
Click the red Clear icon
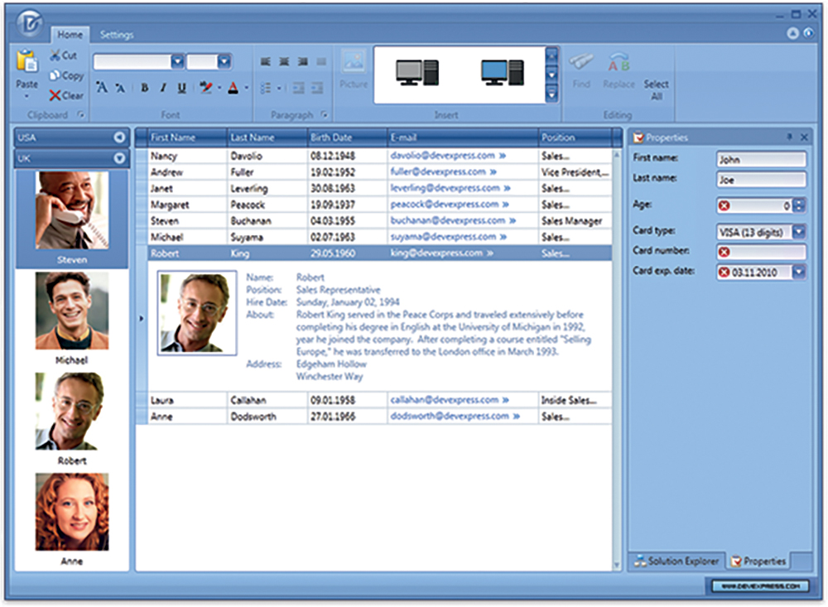point(55,95)
